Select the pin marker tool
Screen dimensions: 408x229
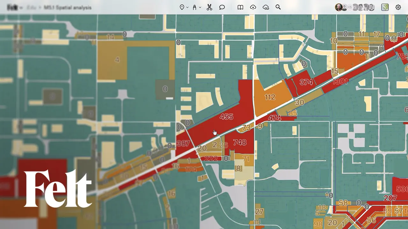coord(182,7)
